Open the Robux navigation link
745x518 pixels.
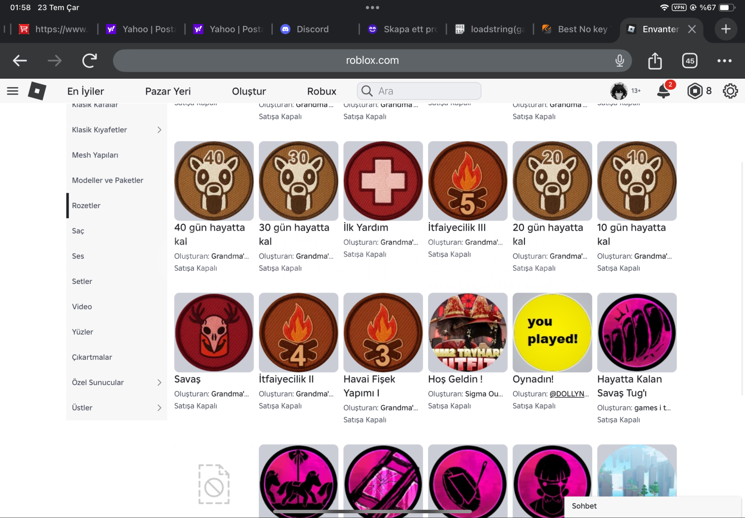(322, 91)
